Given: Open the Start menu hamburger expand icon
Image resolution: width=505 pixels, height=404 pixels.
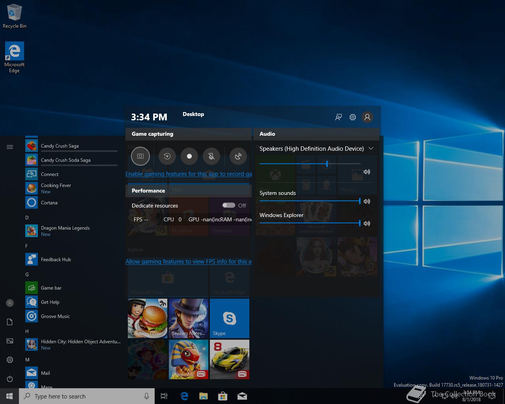Looking at the screenshot, I should [10, 147].
